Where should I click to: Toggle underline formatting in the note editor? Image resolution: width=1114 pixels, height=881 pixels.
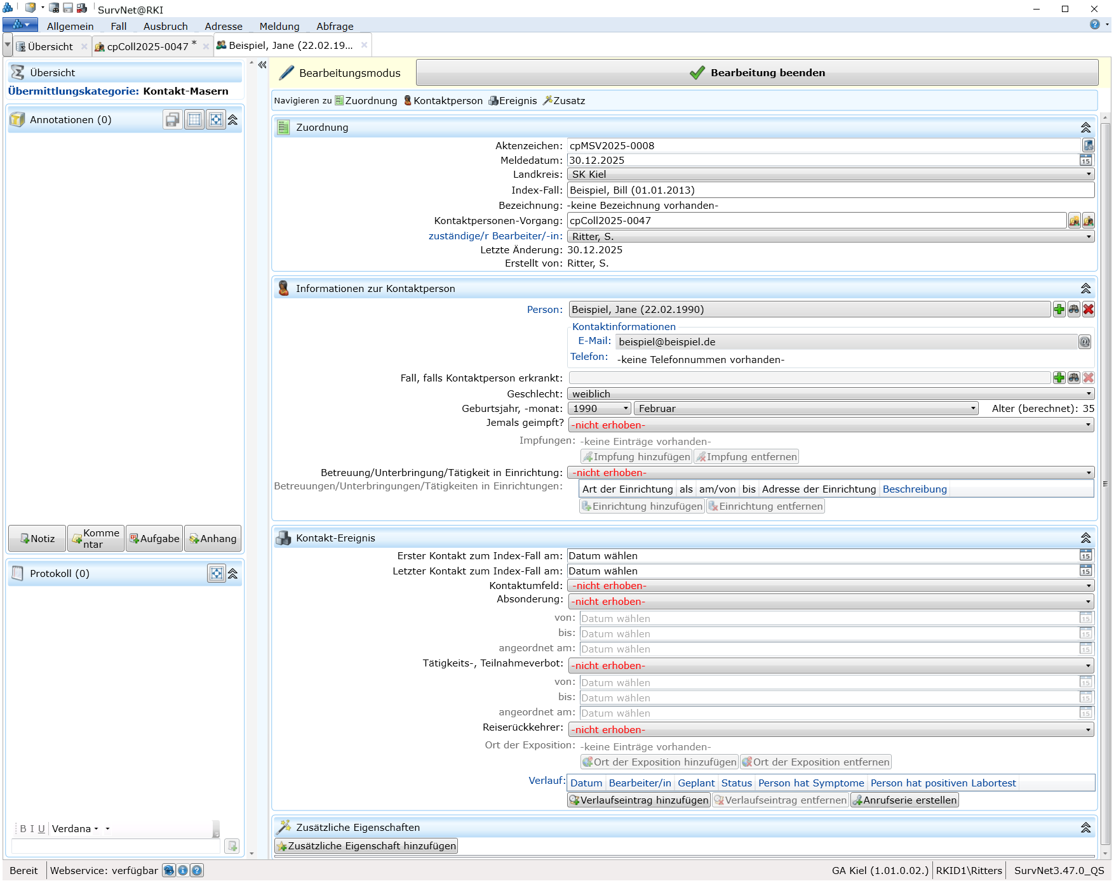(41, 829)
